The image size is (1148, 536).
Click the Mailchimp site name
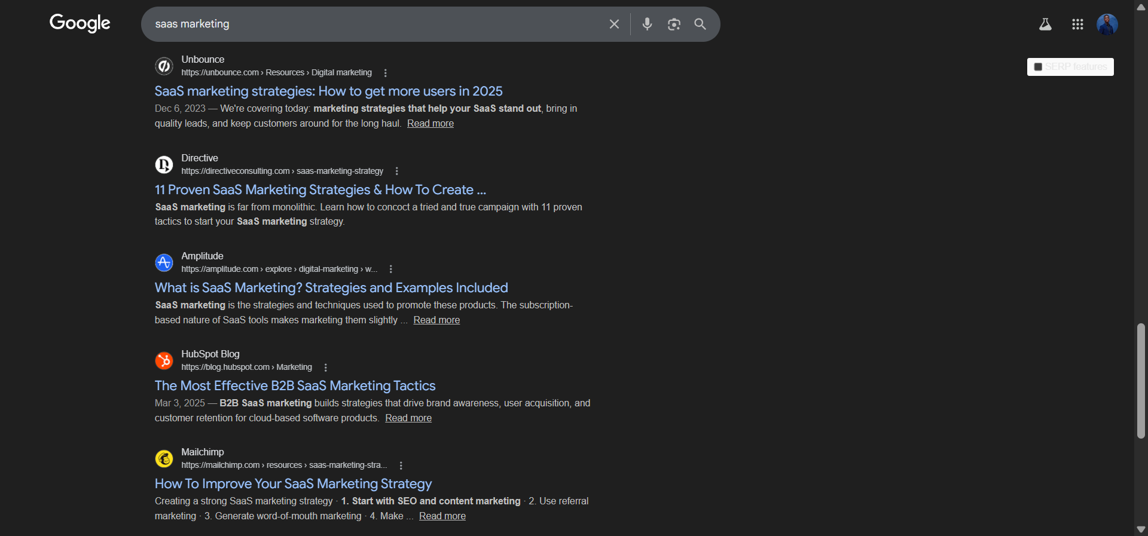pos(203,452)
